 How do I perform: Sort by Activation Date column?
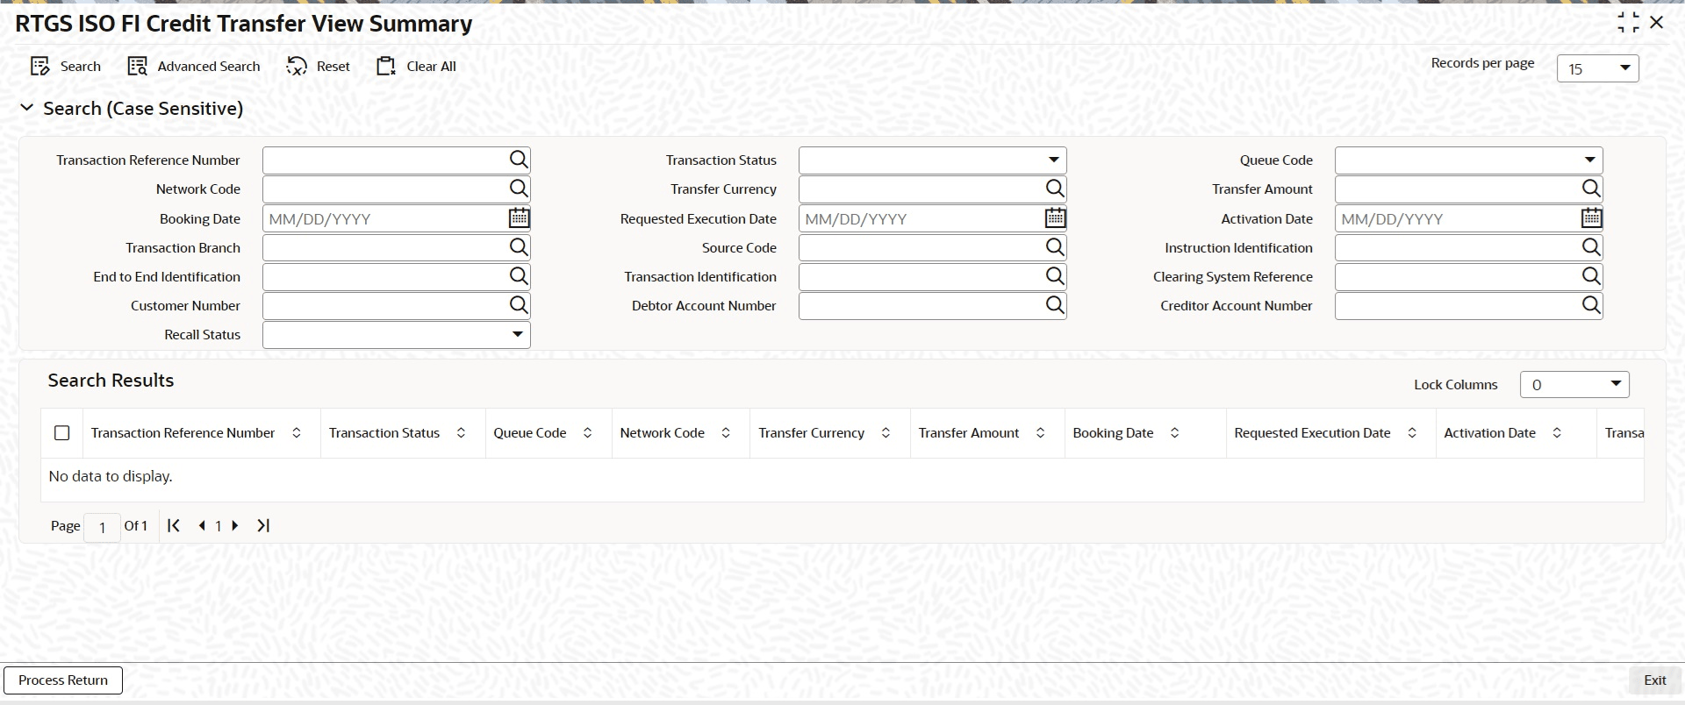coord(1557,432)
